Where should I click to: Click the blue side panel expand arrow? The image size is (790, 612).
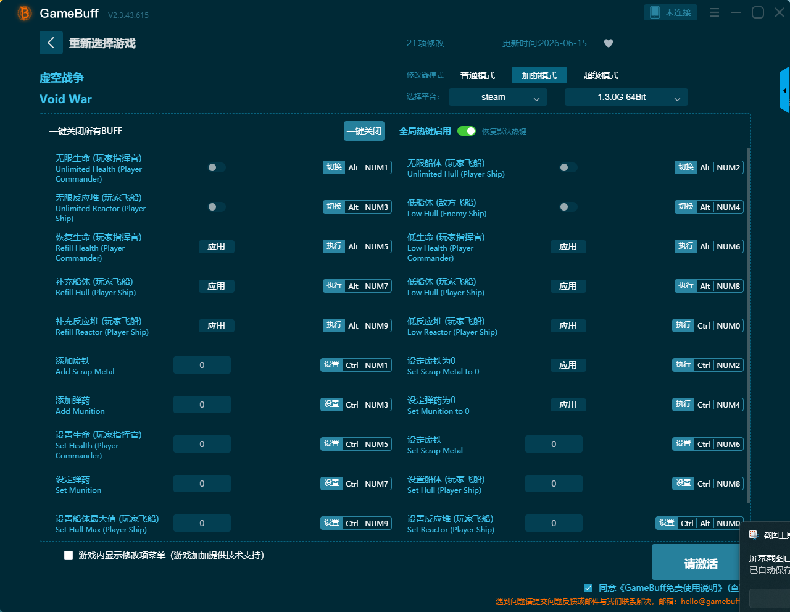[x=784, y=90]
